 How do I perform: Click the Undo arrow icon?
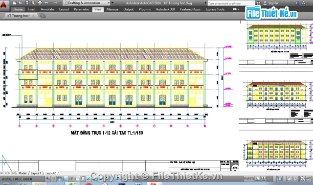46,3
